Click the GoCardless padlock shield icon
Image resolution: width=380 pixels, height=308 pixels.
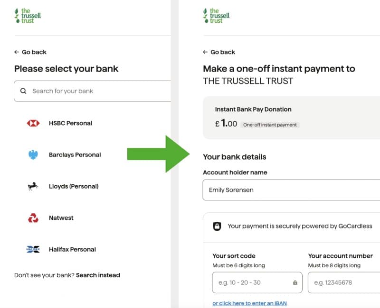point(218,226)
